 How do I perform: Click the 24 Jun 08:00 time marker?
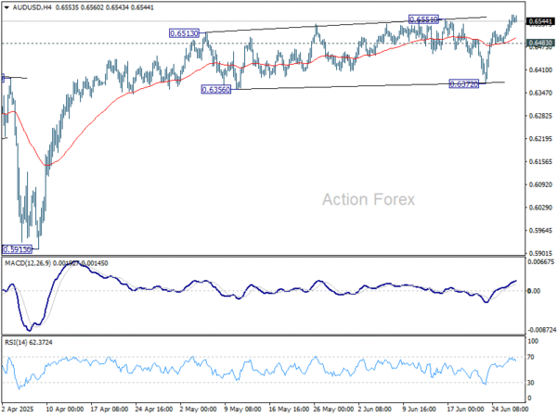[510, 409]
